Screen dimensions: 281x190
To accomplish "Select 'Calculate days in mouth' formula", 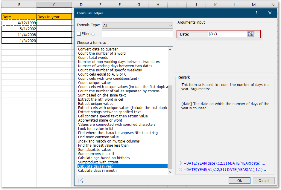I will [x=97, y=171].
